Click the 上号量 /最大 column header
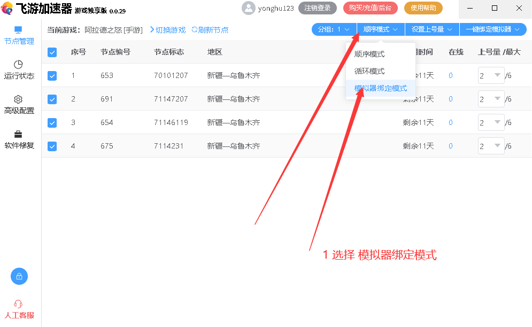The width and height of the screenshot is (532, 327). (x=499, y=52)
